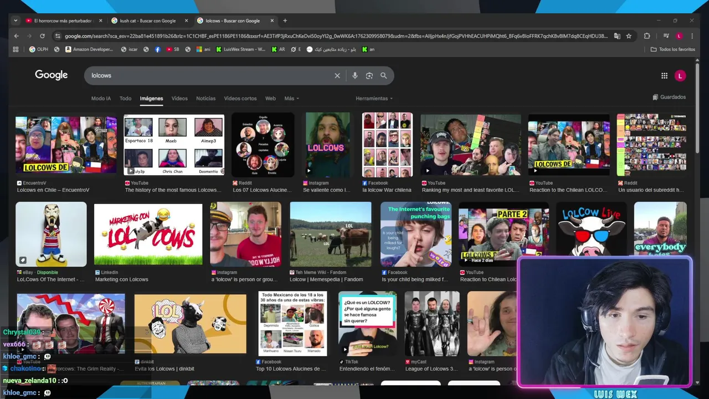Click the 'lolcows' search field
Screen dimensions: 709x399
(210, 75)
